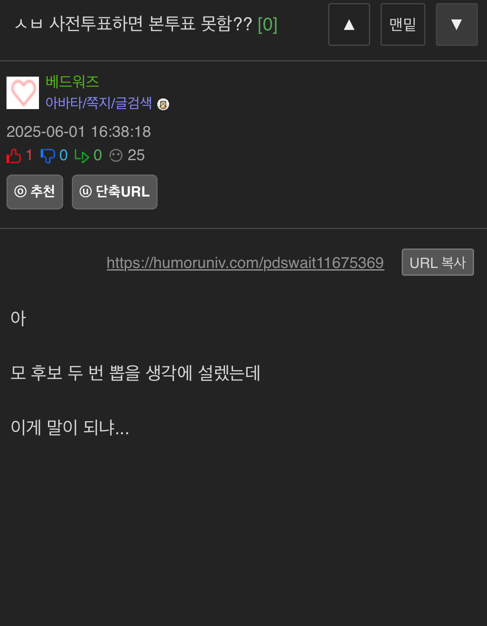Click the post timestamp 2025-06-01 16:38:18
The image size is (487, 626).
[79, 132]
